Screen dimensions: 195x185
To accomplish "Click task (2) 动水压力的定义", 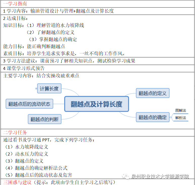I will coord(27,154).
